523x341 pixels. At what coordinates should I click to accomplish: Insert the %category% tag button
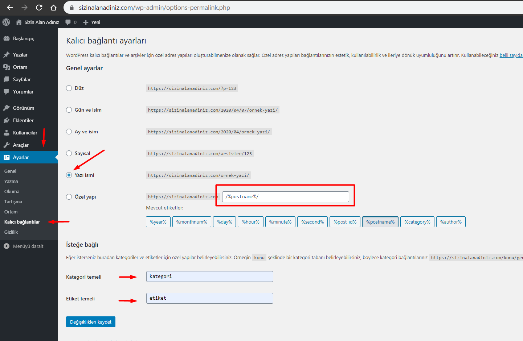click(x=417, y=222)
